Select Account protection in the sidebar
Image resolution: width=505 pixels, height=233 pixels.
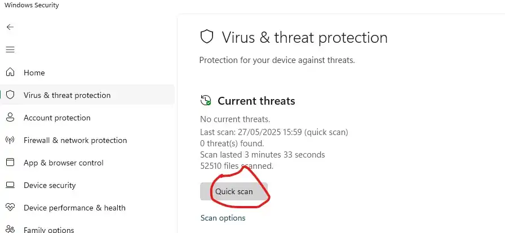(x=57, y=118)
